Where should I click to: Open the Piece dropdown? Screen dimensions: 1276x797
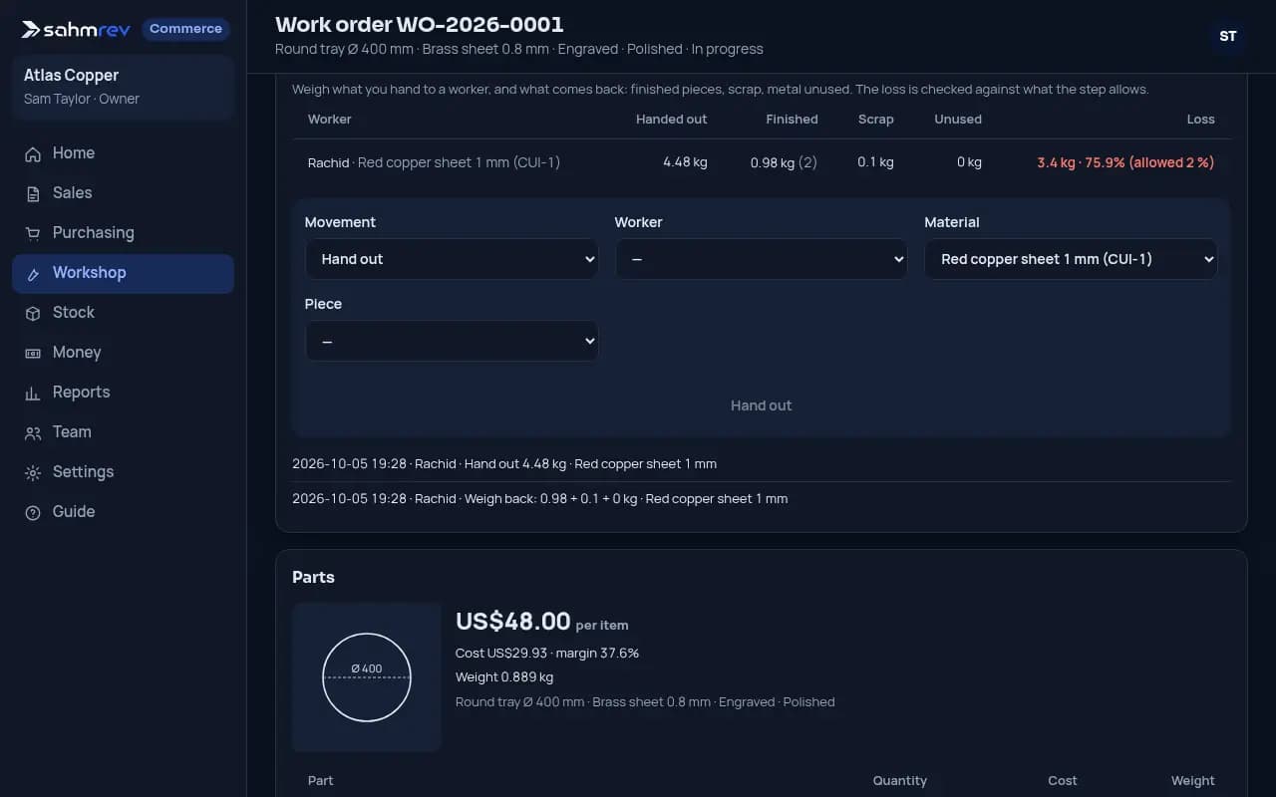coord(452,341)
